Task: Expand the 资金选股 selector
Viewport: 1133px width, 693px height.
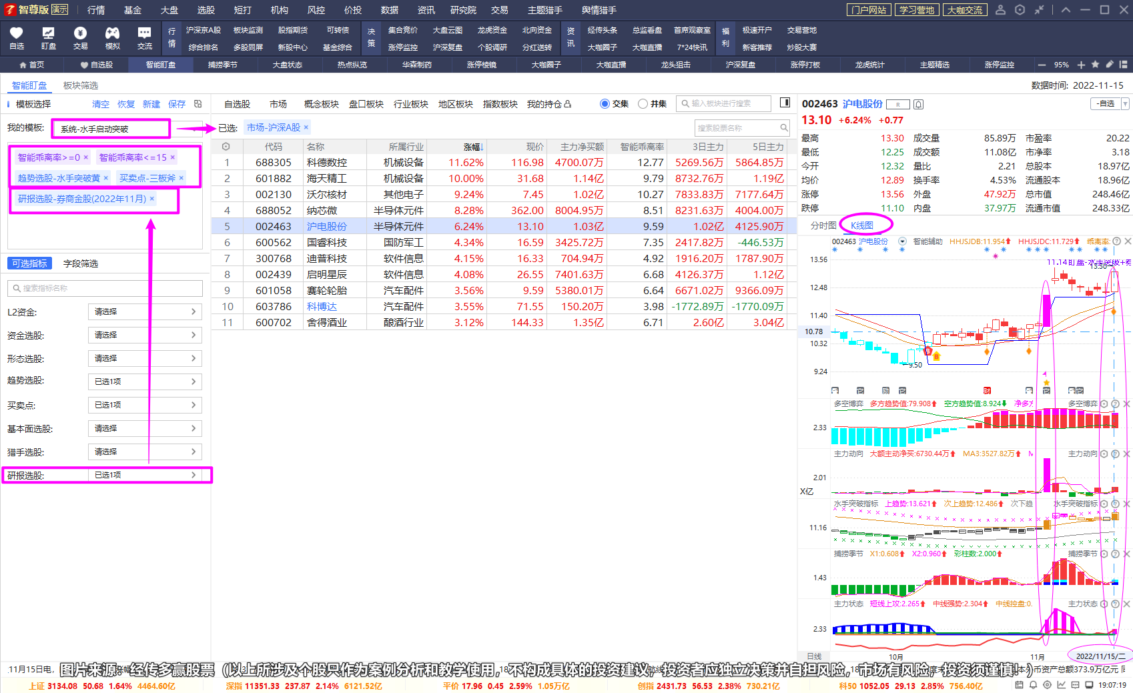Action: click(x=145, y=335)
